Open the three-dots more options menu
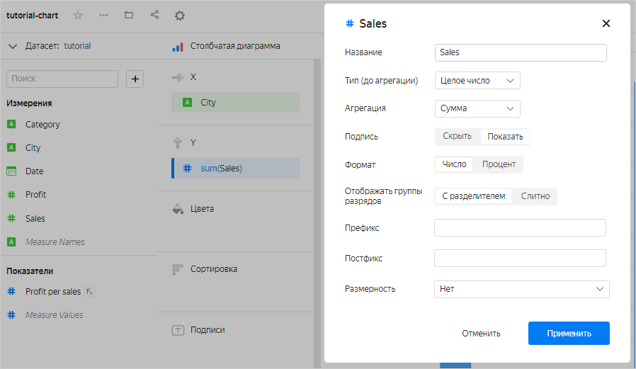The image size is (636, 369). (104, 15)
